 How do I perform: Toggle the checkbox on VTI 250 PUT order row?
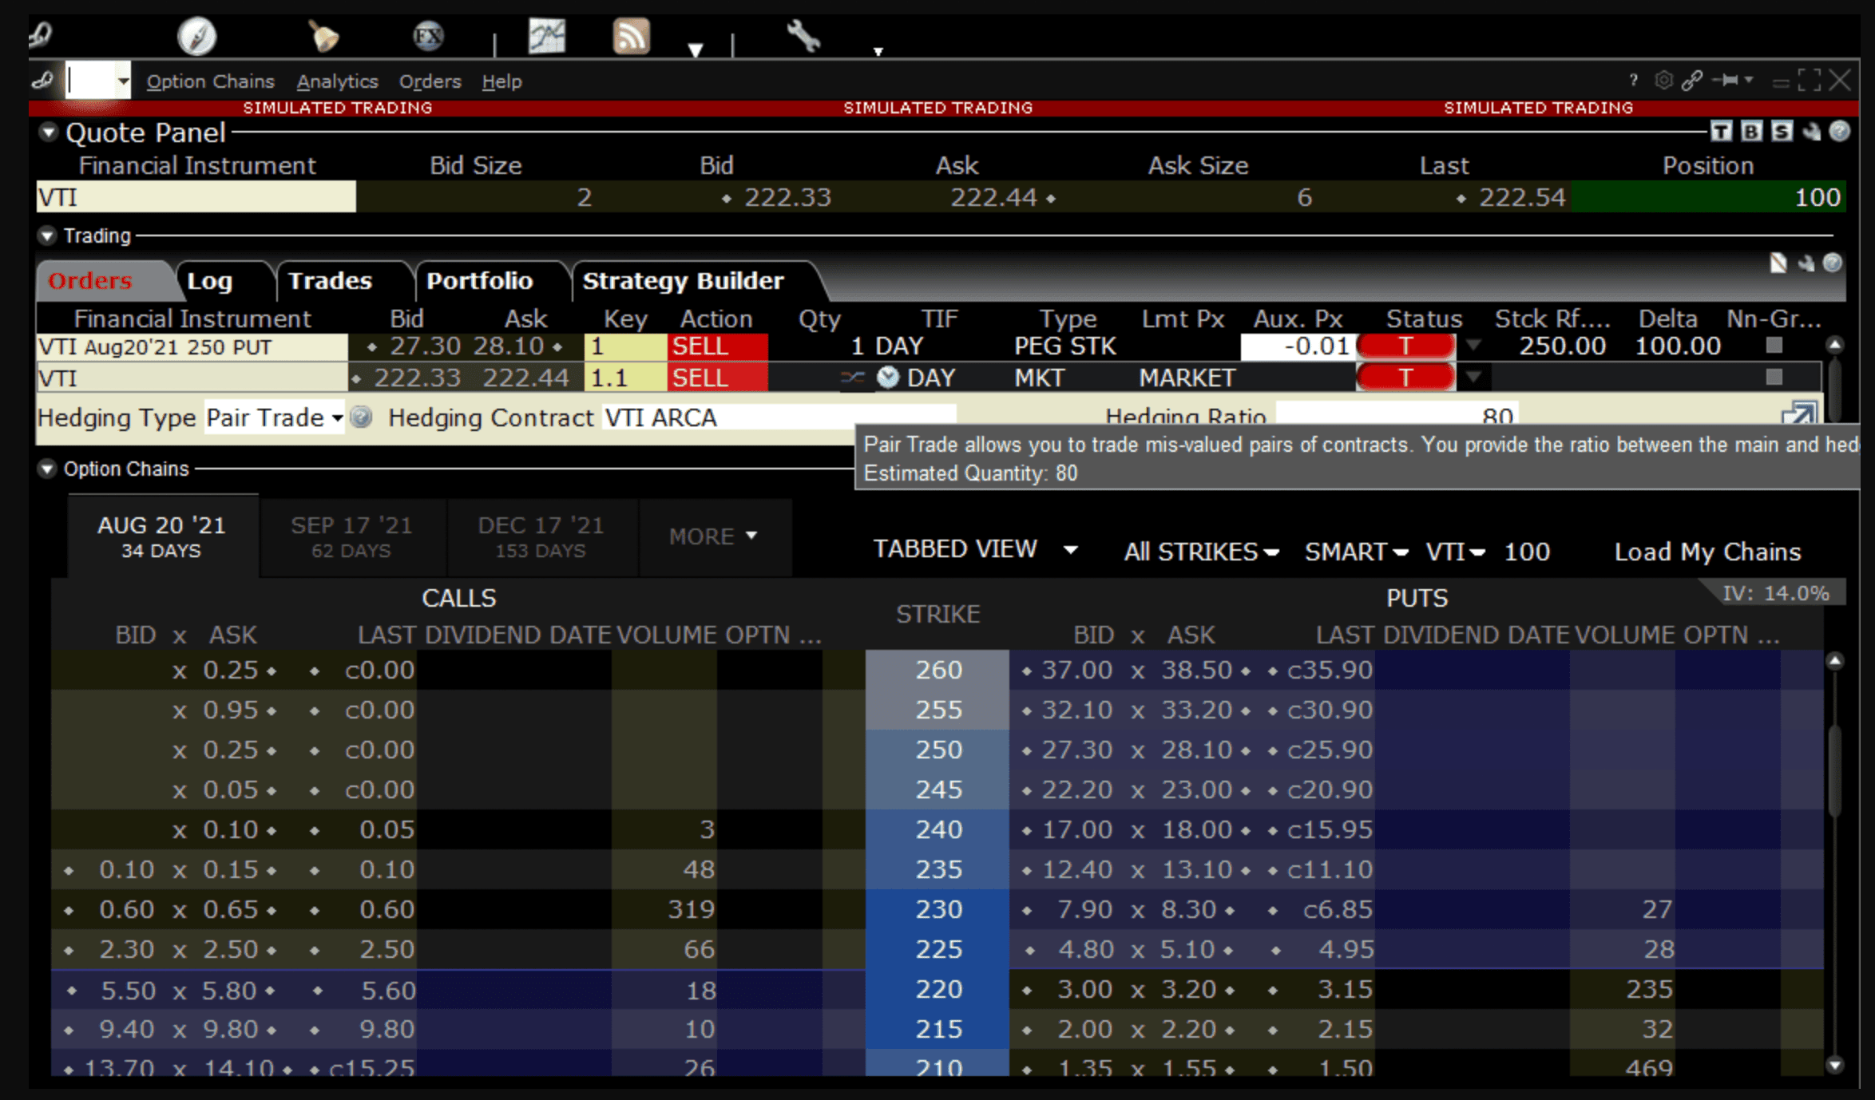coord(1774,346)
